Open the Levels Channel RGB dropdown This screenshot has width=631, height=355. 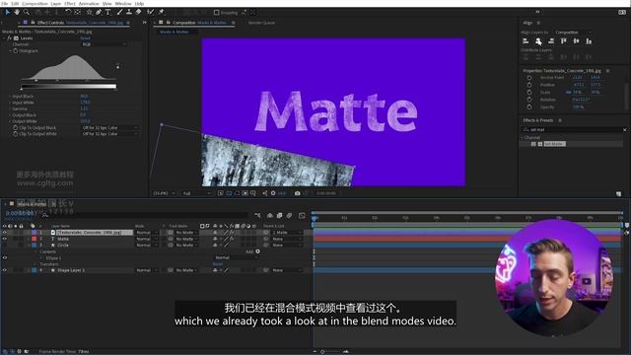pyautogui.click(x=105, y=44)
